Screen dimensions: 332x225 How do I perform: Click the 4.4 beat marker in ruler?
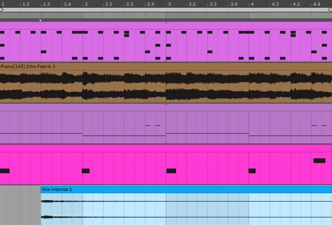tap(317, 4)
